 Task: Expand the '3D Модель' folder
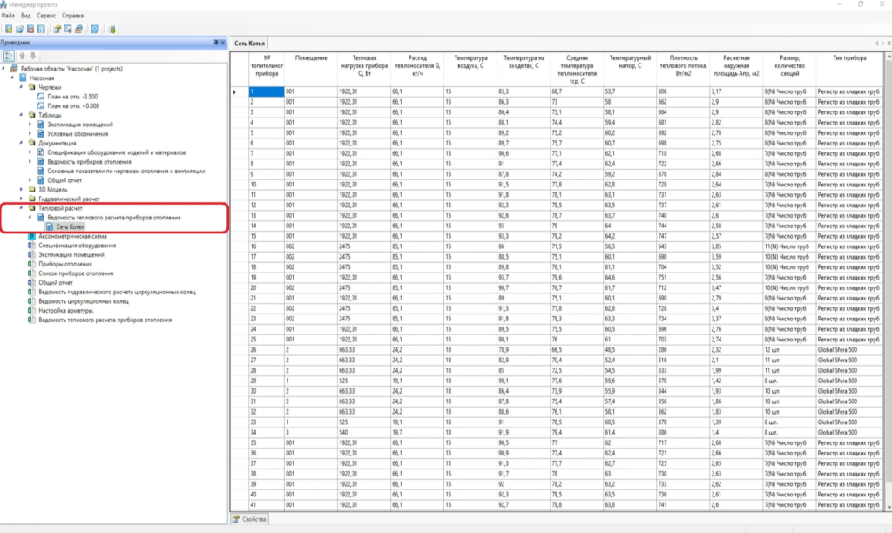click(x=23, y=189)
